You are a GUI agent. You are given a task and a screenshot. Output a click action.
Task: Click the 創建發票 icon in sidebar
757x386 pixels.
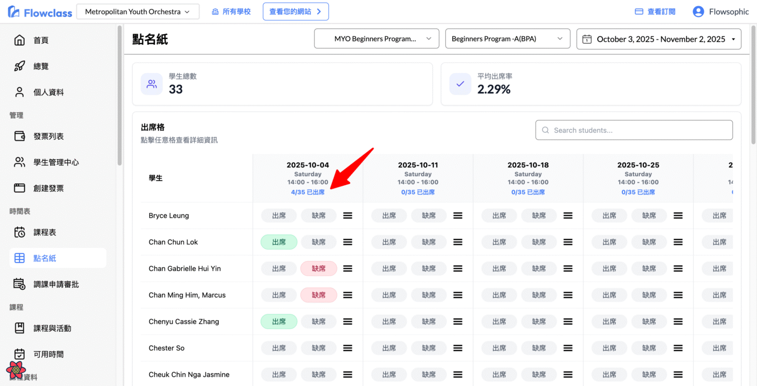click(19, 188)
